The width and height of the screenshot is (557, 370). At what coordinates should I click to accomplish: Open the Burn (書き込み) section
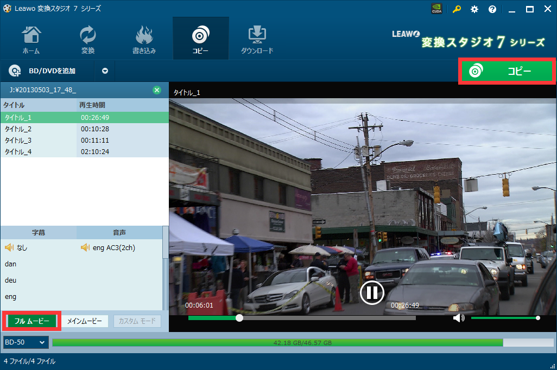144,39
